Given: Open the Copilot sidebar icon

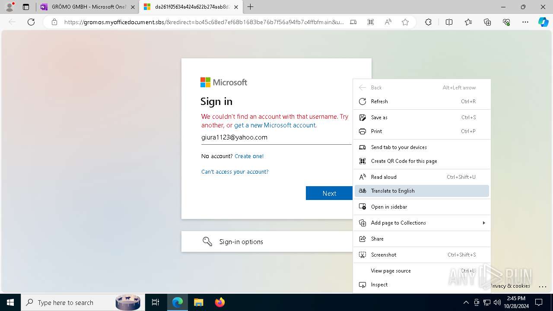Looking at the screenshot, I should (x=543, y=22).
